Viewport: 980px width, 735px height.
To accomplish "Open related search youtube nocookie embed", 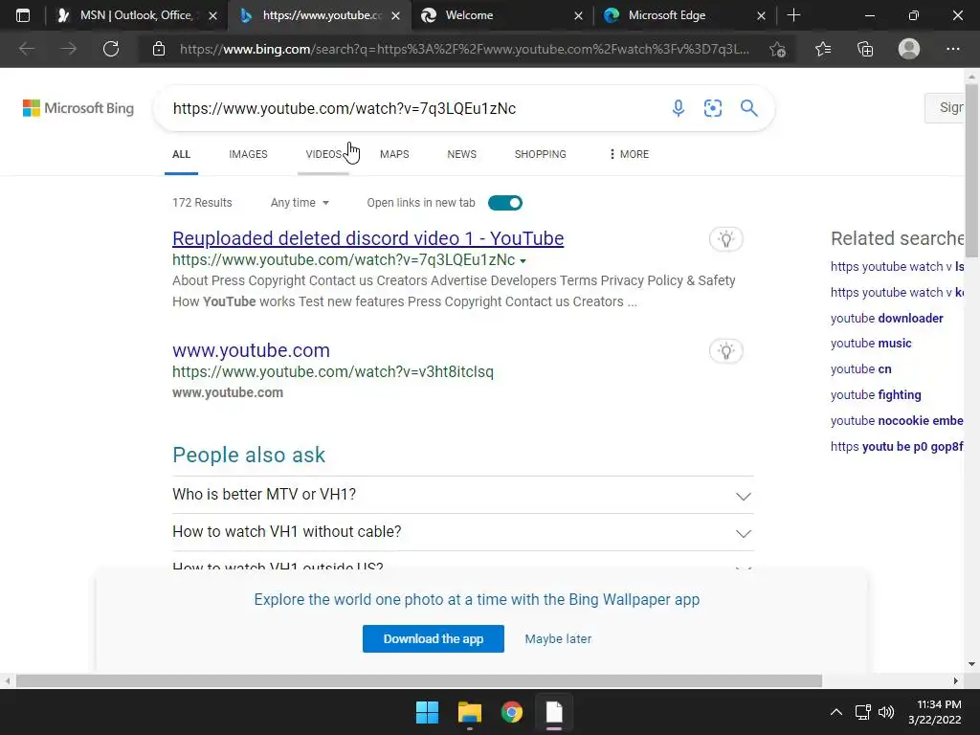I will pos(897,421).
